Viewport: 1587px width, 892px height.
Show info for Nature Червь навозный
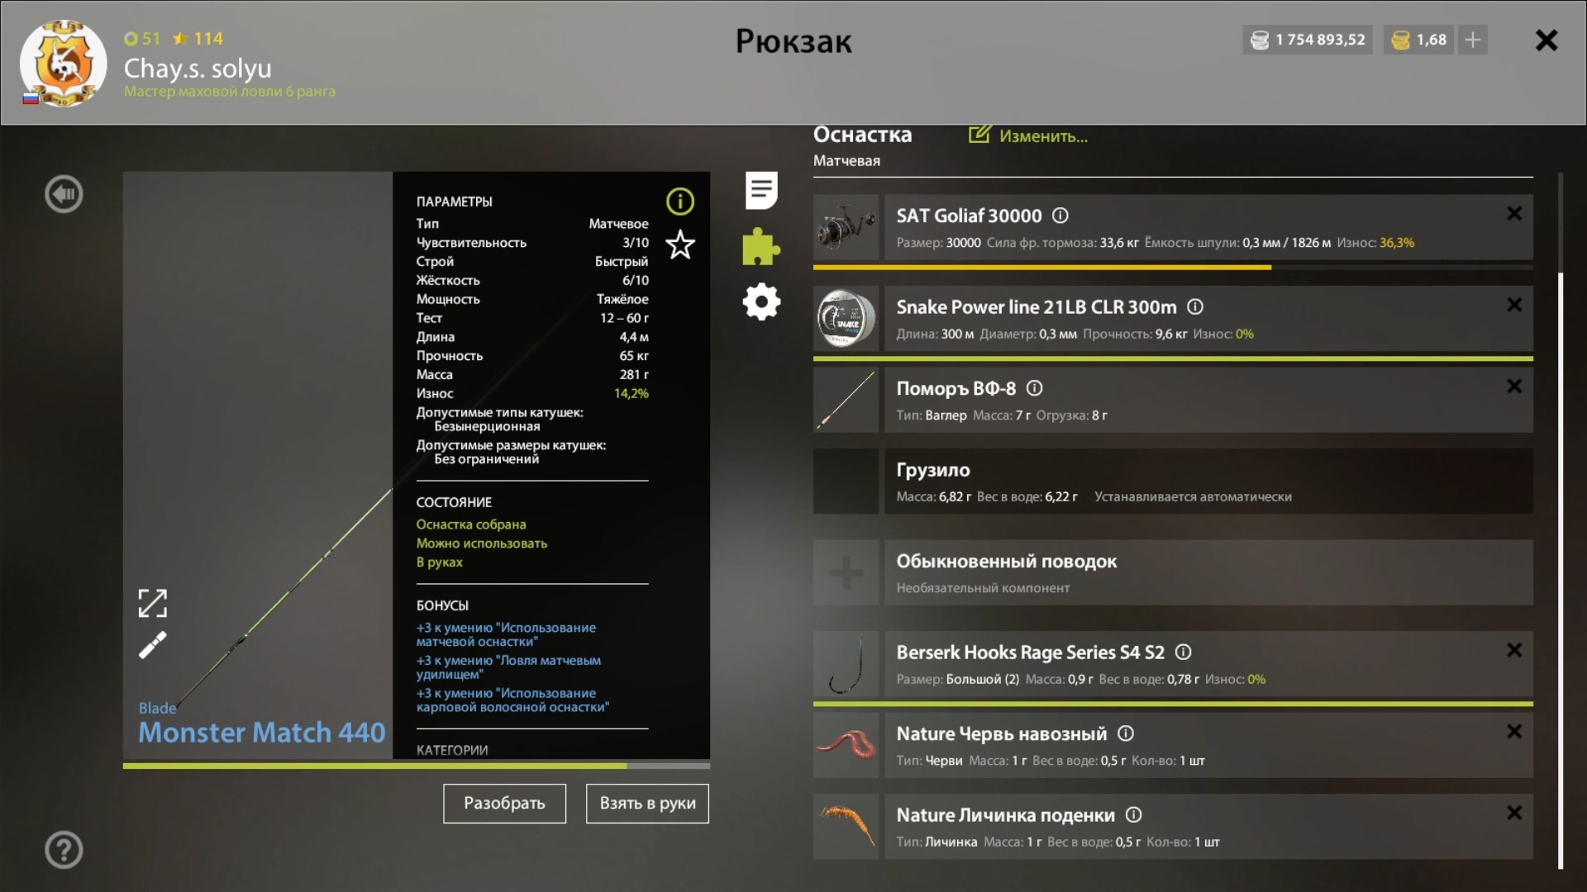point(1126,733)
